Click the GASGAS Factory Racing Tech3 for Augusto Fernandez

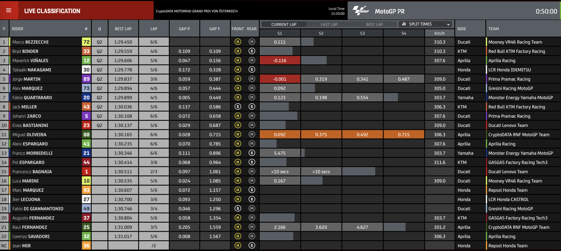click(518, 218)
